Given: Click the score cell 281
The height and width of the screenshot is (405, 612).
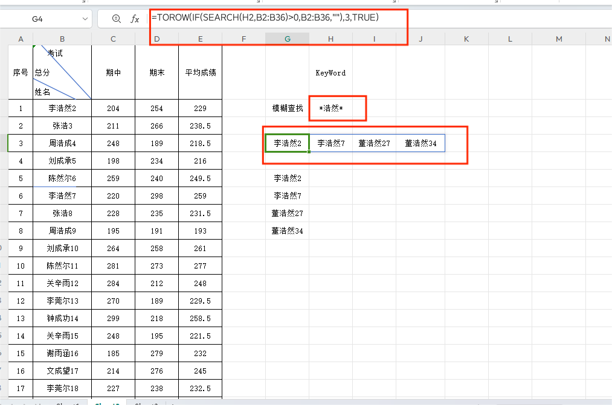Looking at the screenshot, I should 113,266.
